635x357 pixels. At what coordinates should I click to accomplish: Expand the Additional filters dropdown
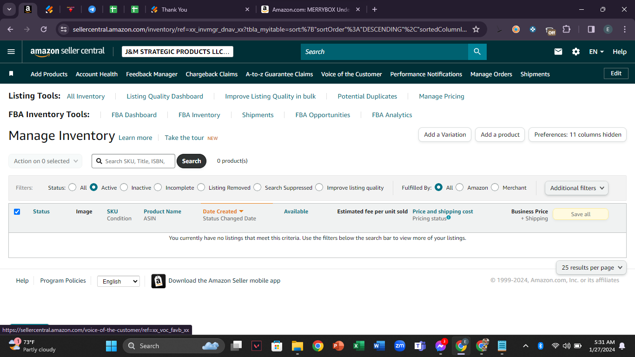pos(576,188)
